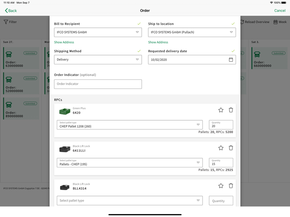Click the green crate 6420 thumbnail
This screenshot has width=290, height=217.
65,112
